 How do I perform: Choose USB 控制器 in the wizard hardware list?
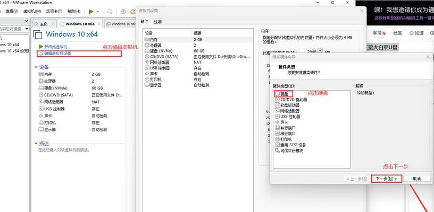288,117
